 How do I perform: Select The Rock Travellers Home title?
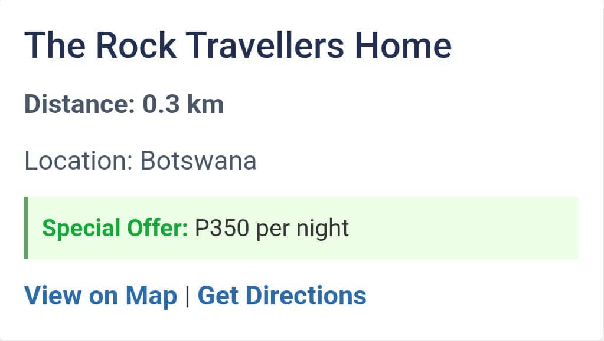click(x=237, y=45)
